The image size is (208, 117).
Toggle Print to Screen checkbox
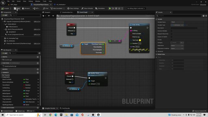143,34
